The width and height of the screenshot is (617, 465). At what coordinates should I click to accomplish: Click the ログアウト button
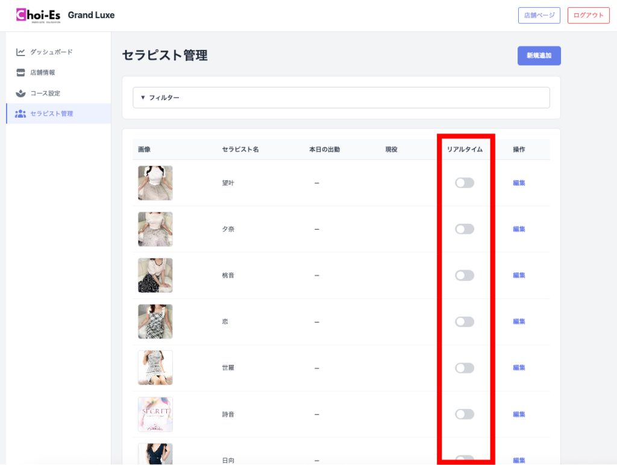click(588, 16)
